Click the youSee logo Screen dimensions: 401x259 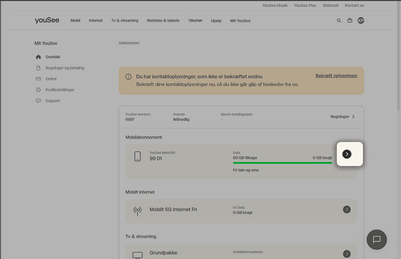(x=47, y=20)
